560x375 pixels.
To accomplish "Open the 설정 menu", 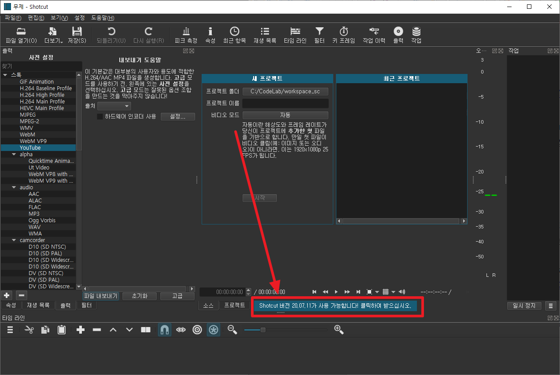I will coord(80,18).
